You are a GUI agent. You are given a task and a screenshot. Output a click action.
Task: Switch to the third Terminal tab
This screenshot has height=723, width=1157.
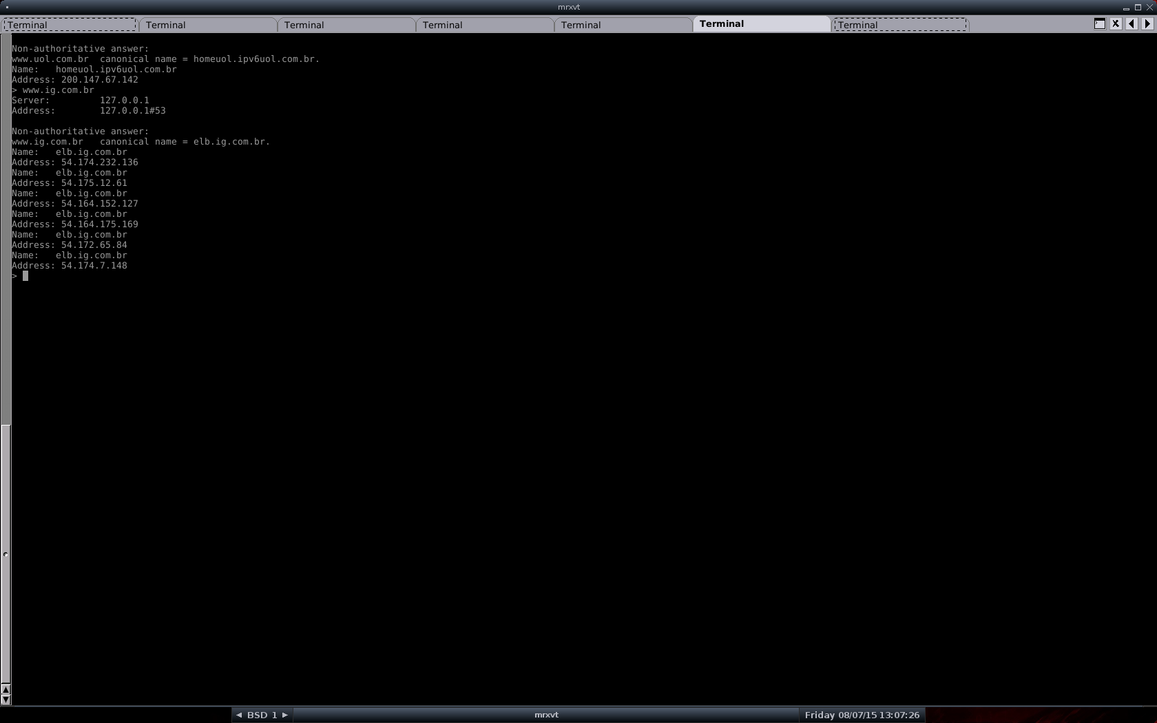[346, 25]
